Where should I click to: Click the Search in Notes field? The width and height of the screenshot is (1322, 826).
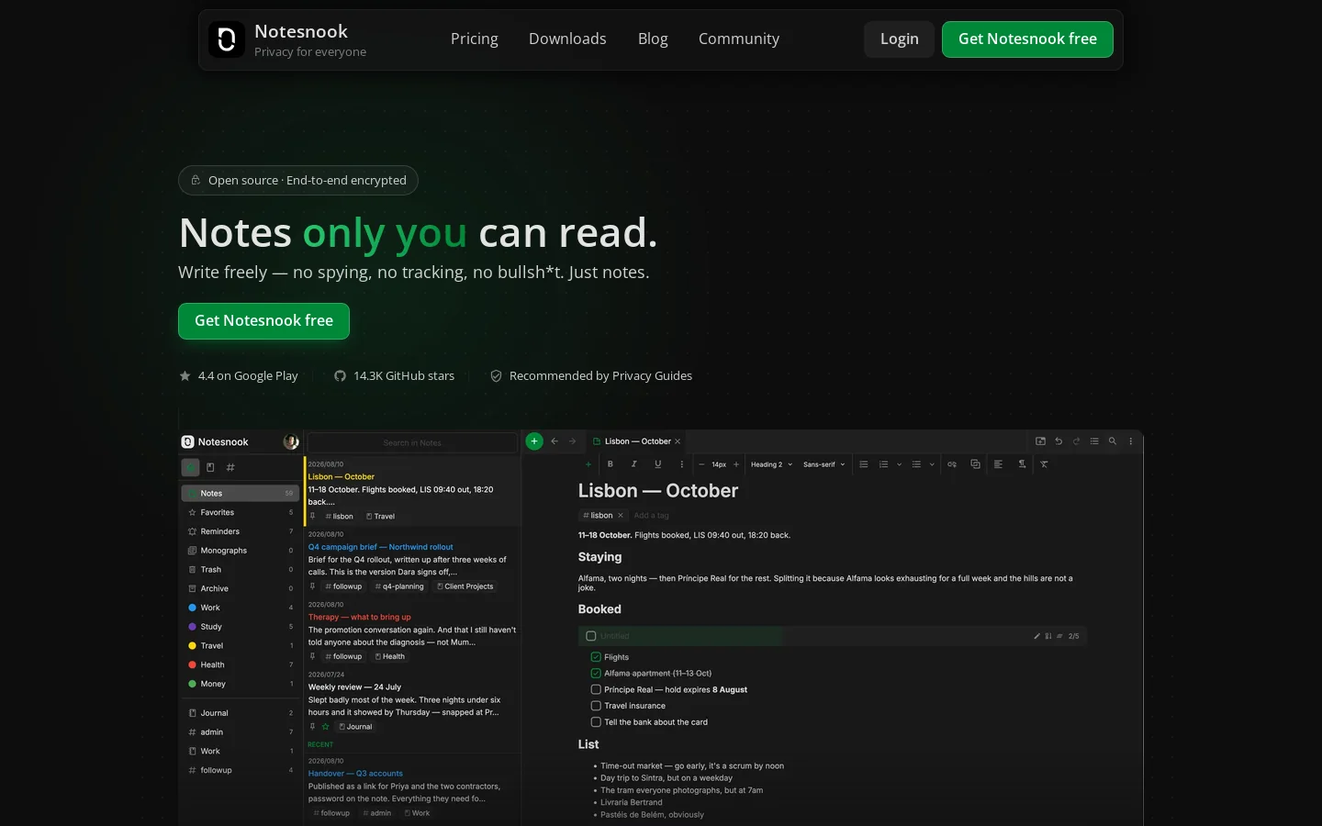point(412,442)
